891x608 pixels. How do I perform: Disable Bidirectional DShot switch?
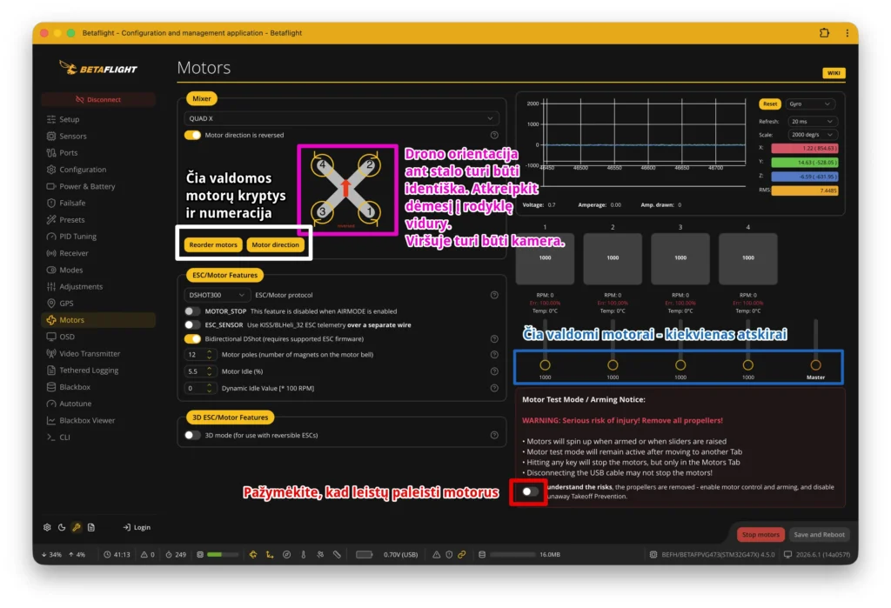coord(192,338)
